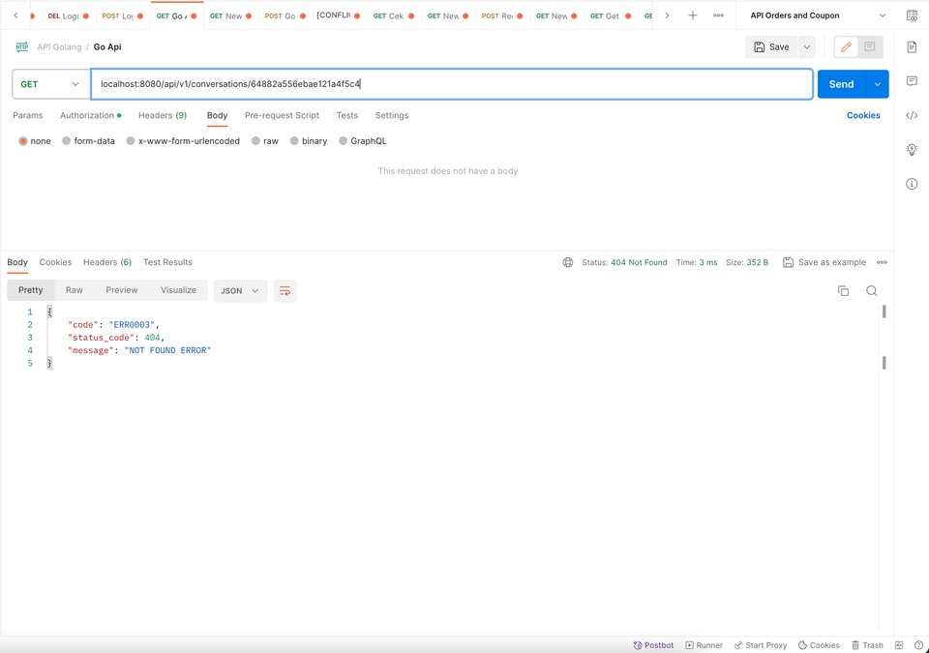Screen dimensions: 929x653
Task: Switch to the response Cookies tab
Action: 55,262
